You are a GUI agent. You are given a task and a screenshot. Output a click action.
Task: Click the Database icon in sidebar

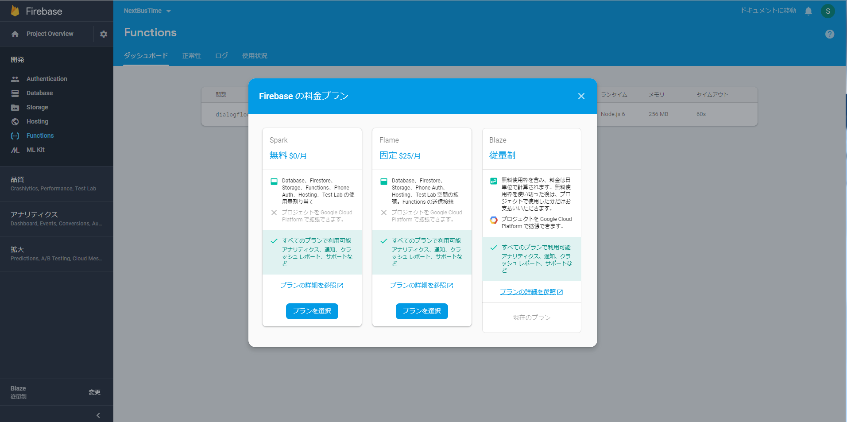pos(15,93)
